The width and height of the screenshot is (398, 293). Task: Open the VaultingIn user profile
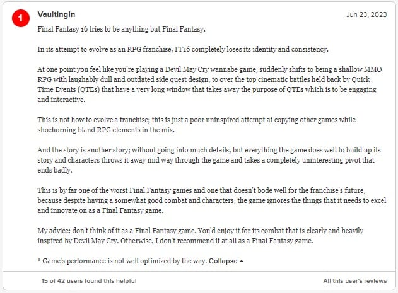56,14
